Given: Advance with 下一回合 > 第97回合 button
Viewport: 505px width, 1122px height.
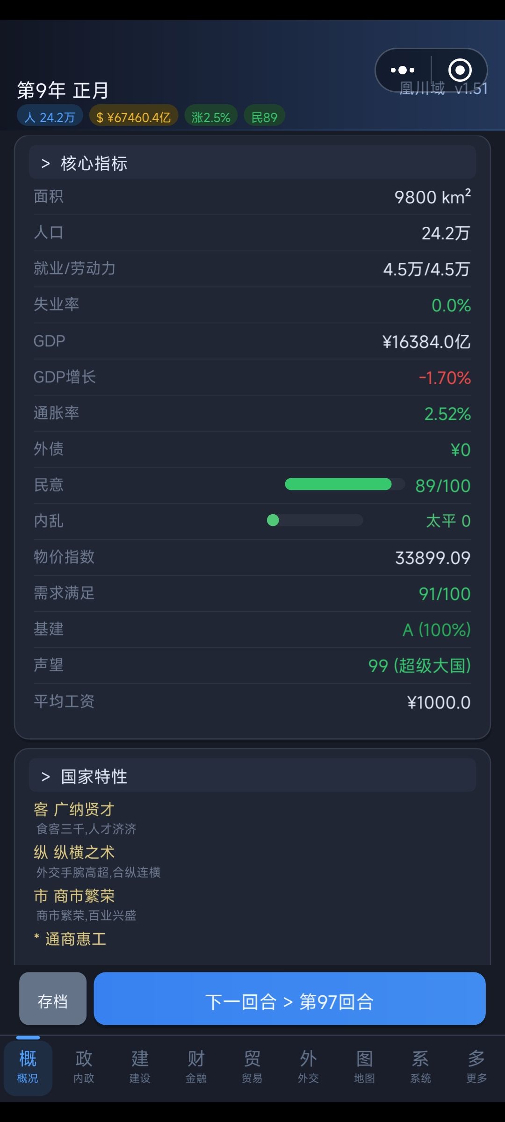Looking at the screenshot, I should [289, 1001].
